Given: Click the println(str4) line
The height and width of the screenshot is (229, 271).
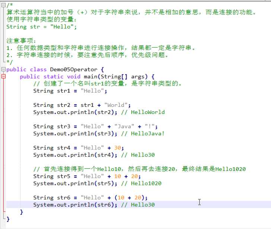Looking at the screenshot, I should (75, 155).
